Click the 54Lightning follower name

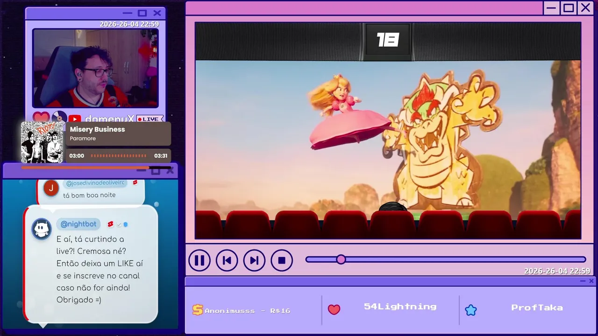pos(400,307)
